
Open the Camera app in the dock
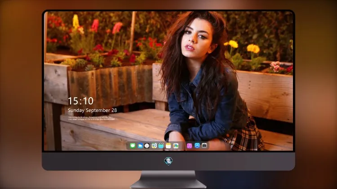[x=204, y=146]
